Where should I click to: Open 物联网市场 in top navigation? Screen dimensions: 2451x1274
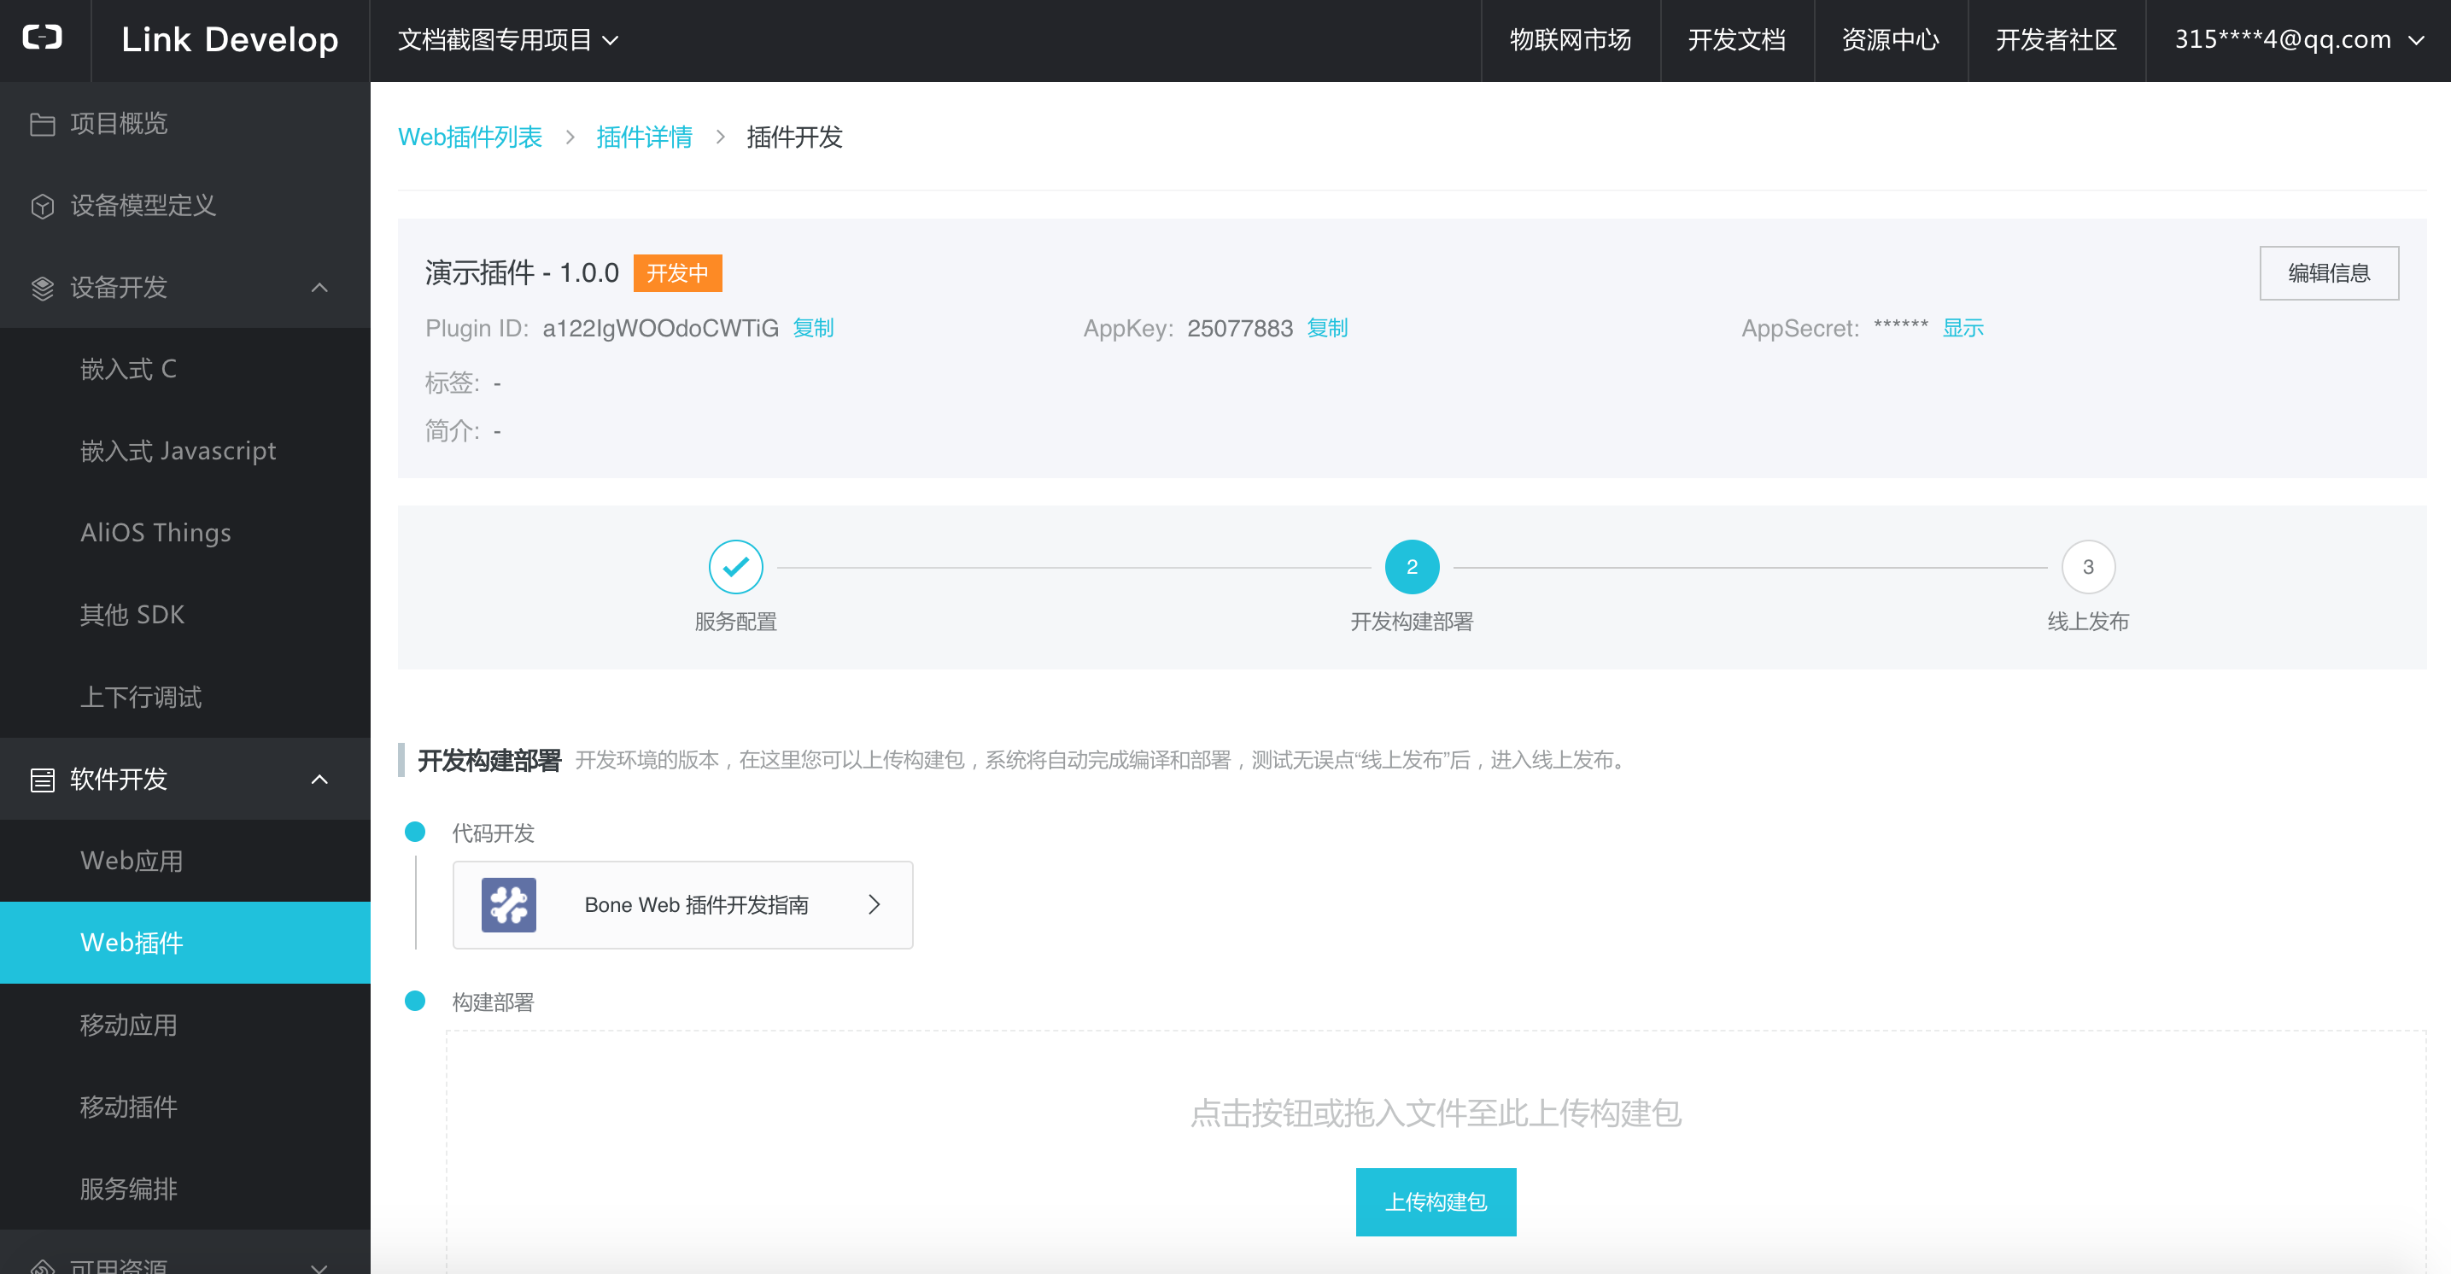click(x=1570, y=40)
